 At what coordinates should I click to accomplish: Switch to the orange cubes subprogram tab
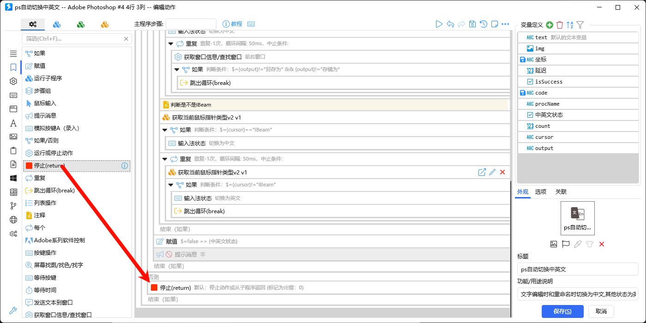[x=105, y=24]
